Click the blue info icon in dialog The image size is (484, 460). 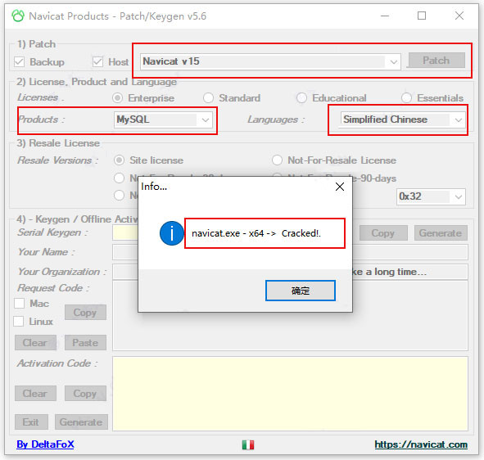click(172, 233)
